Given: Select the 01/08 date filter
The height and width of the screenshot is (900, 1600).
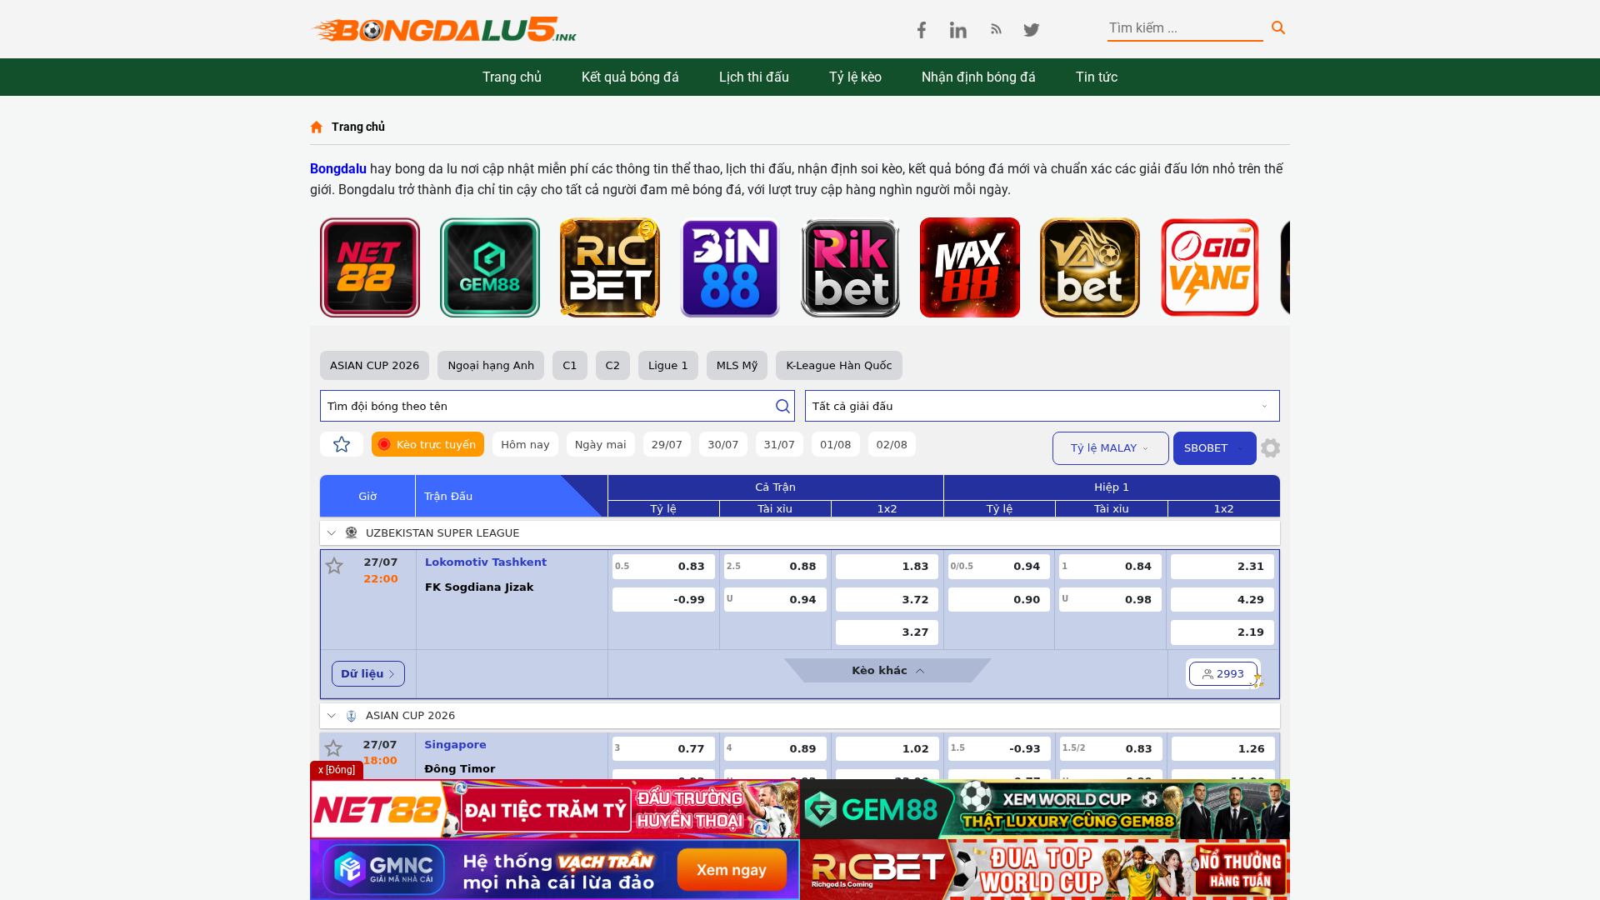Looking at the screenshot, I should [x=835, y=444].
